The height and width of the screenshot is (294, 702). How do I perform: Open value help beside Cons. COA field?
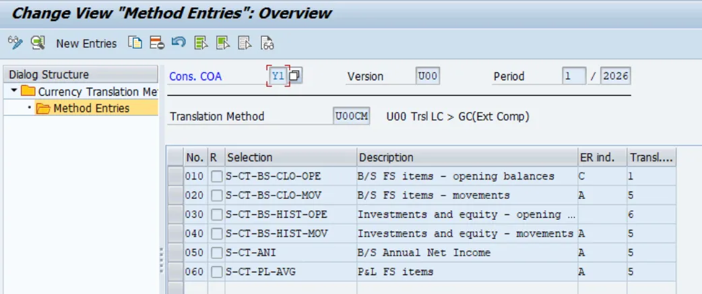coord(295,76)
